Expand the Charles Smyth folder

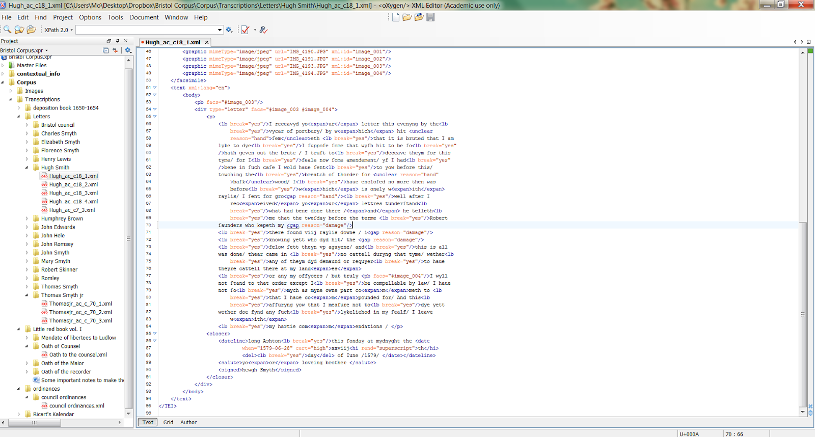(27, 133)
